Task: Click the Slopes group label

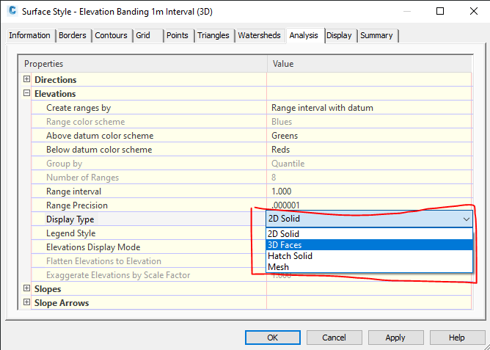Action: (48, 289)
